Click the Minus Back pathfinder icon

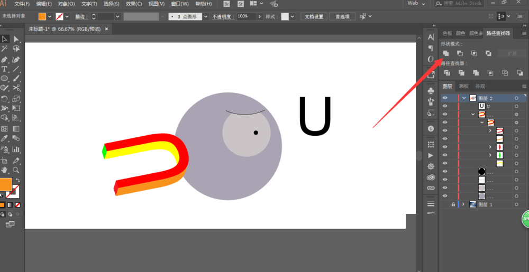520,73
